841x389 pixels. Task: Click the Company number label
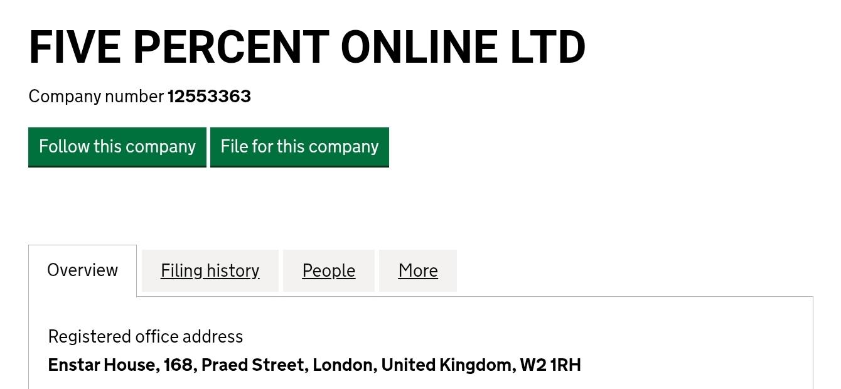coord(96,97)
